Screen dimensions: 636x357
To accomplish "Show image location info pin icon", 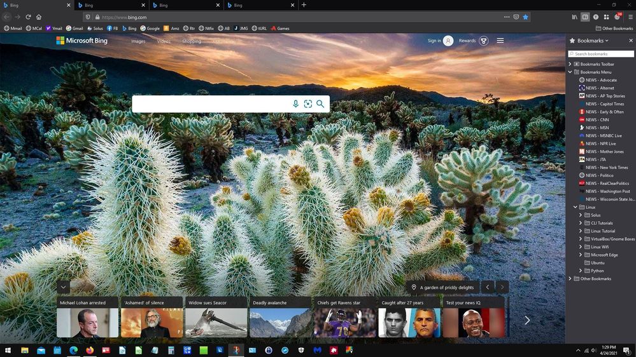I will point(414,287).
